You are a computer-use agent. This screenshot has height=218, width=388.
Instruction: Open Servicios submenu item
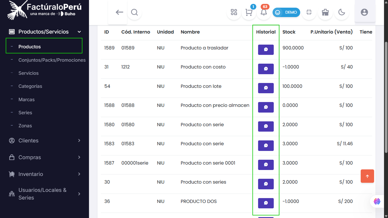pyautogui.click(x=28, y=73)
